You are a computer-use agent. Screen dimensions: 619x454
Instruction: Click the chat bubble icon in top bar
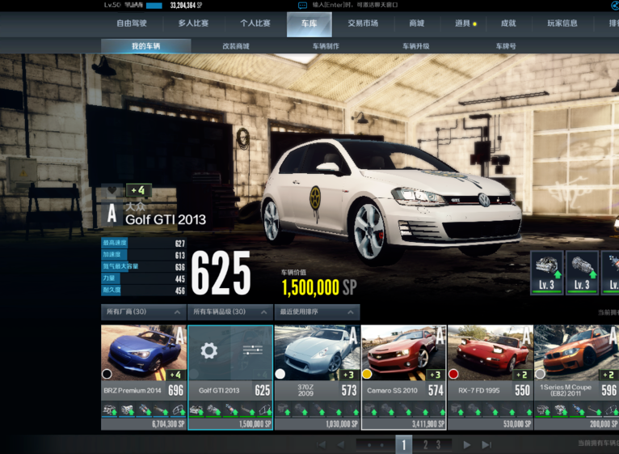[302, 5]
